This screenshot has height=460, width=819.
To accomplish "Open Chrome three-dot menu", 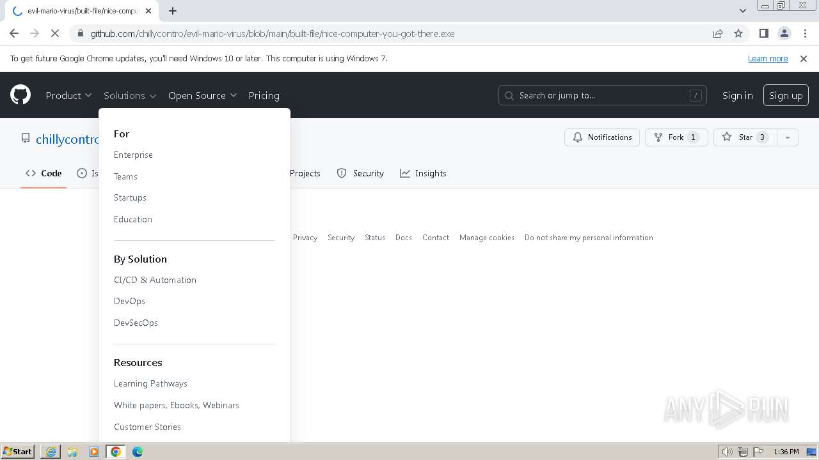I will coord(804,33).
